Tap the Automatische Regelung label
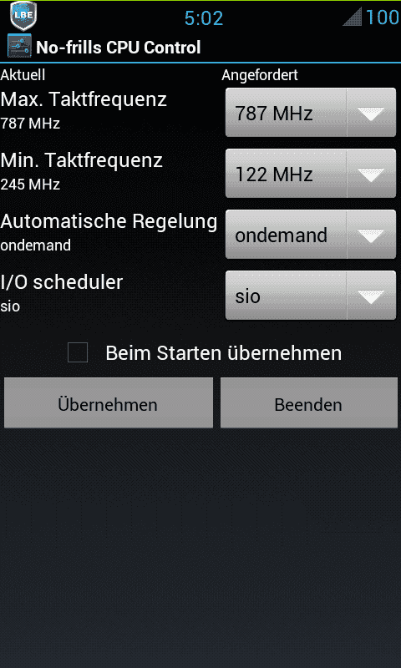The image size is (401, 668). point(109,221)
